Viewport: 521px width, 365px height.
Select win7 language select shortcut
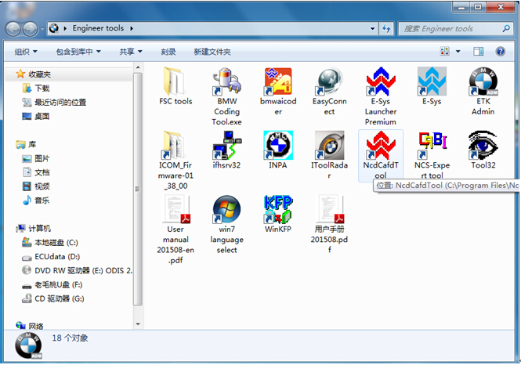click(x=227, y=225)
